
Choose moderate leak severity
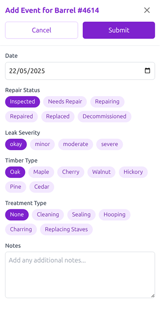tap(76, 144)
